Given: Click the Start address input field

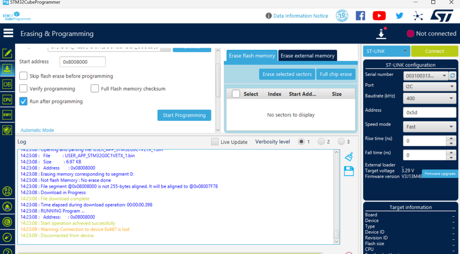Looking at the screenshot, I should [82, 62].
